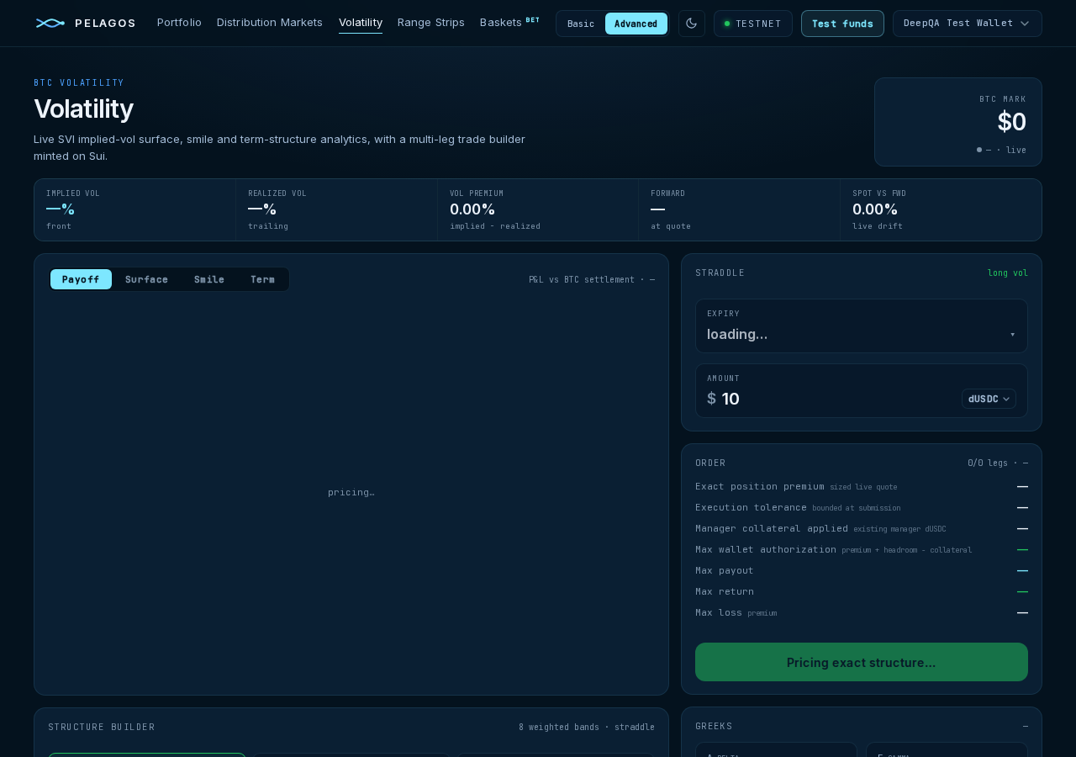Viewport: 1076px width, 757px height.
Task: Open the DeepQA Test Wallet dropdown
Action: click(967, 24)
